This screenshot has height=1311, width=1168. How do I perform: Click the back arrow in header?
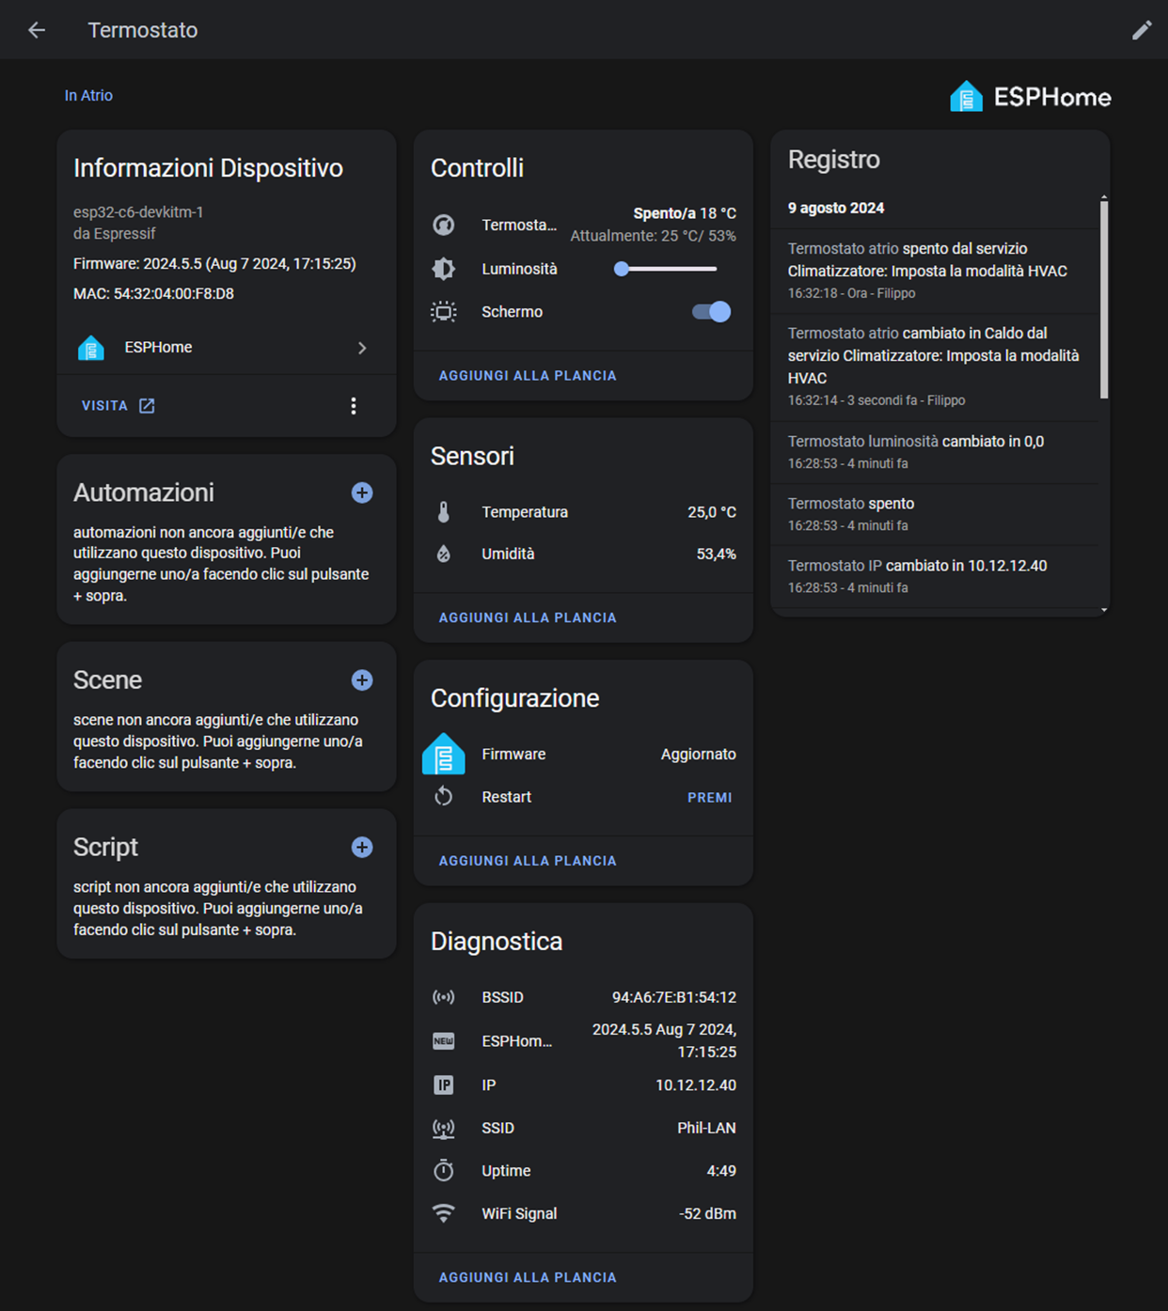click(37, 30)
